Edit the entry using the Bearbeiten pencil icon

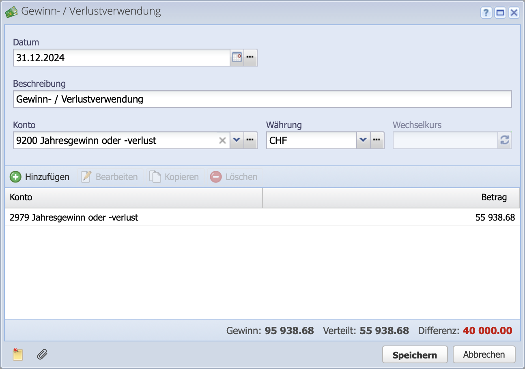(x=86, y=176)
